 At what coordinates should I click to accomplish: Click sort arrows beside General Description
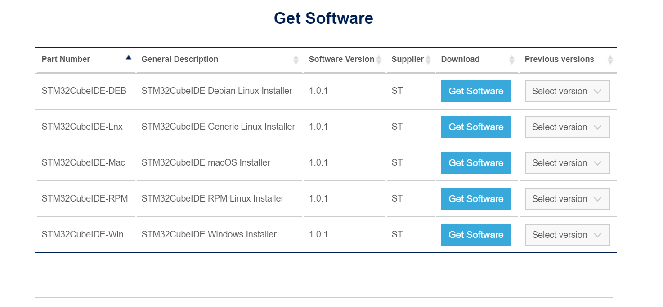pos(296,59)
